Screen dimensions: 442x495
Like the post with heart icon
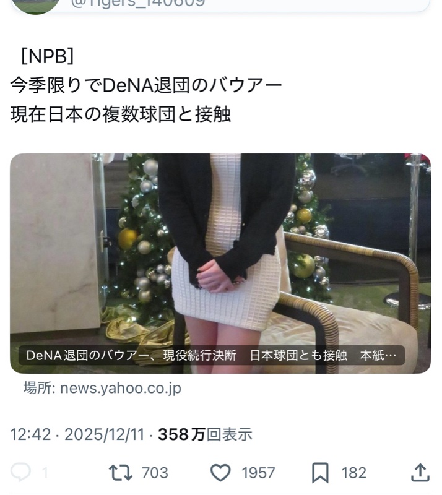pos(220,473)
